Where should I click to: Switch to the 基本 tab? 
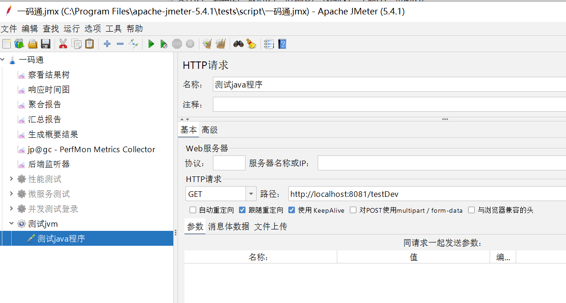tap(189, 130)
